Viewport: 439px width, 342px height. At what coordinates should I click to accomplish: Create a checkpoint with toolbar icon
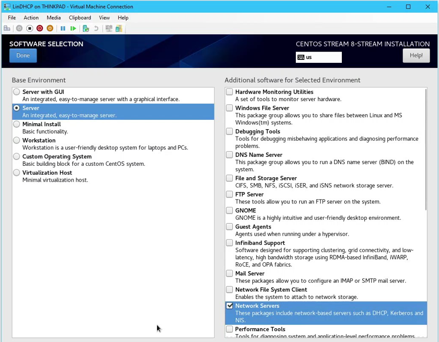(86, 28)
